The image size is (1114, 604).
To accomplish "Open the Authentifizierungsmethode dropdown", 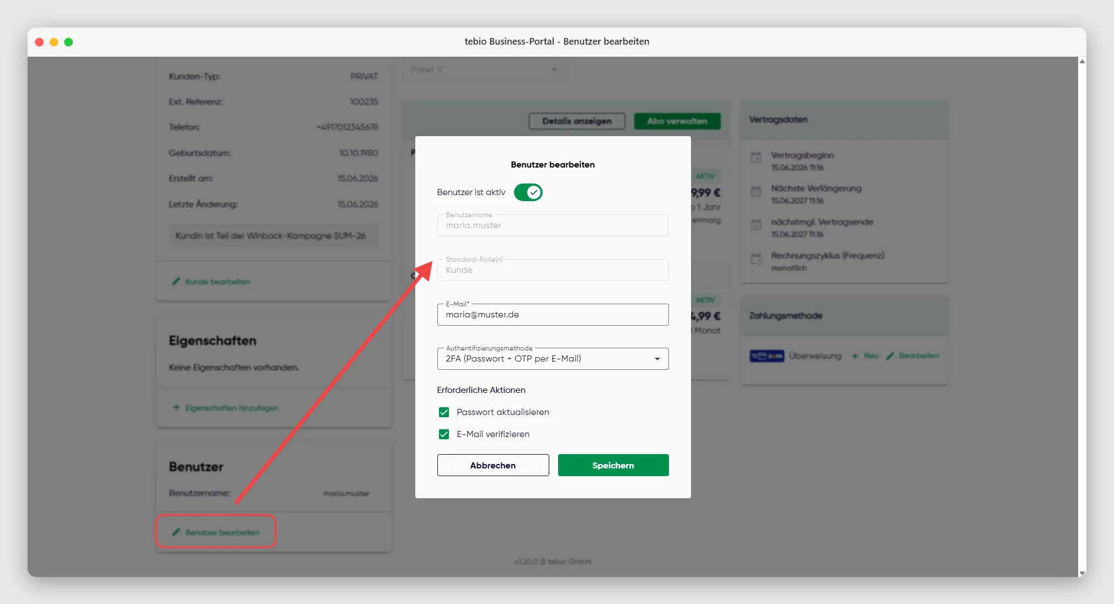I will pyautogui.click(x=553, y=359).
